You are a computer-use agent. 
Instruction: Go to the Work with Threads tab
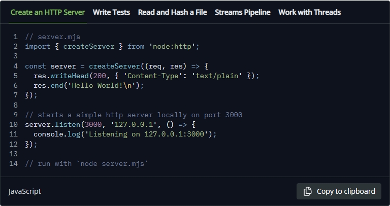tap(309, 12)
